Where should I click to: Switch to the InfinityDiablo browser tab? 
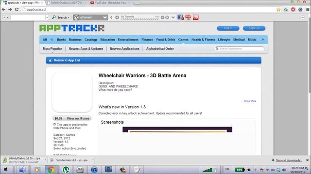(67, 3)
